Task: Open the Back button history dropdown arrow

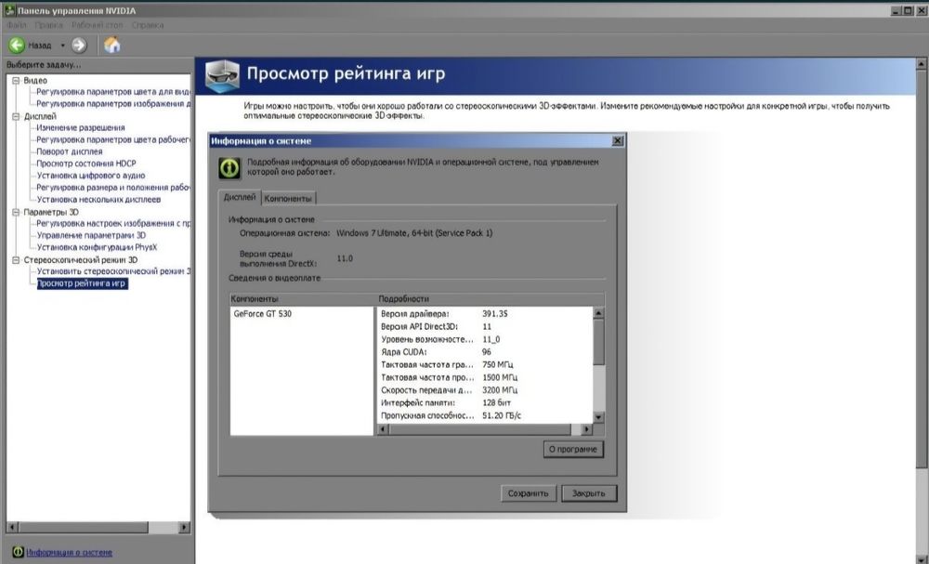Action: 63,46
